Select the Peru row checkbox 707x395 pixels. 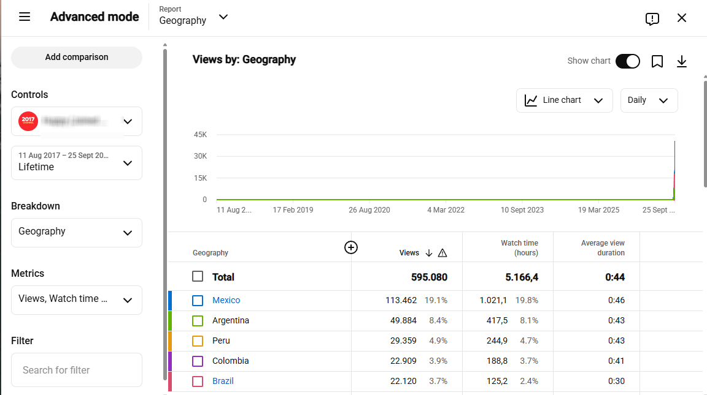point(198,341)
